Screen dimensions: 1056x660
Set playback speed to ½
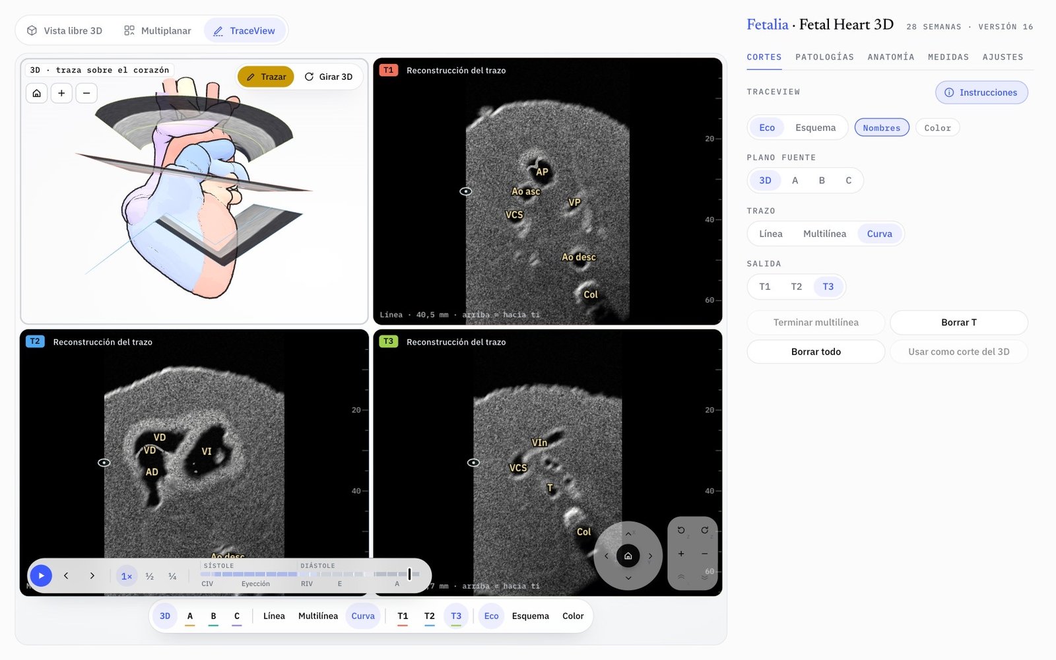[150, 576]
